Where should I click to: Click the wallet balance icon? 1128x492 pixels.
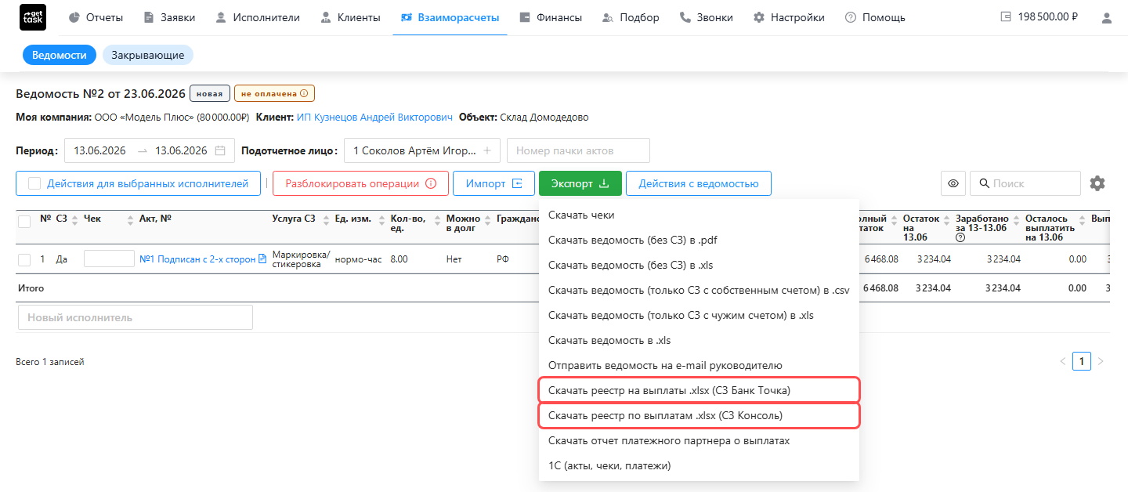click(1007, 17)
